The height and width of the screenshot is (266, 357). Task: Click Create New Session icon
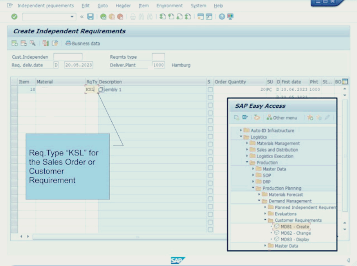tap(200, 17)
